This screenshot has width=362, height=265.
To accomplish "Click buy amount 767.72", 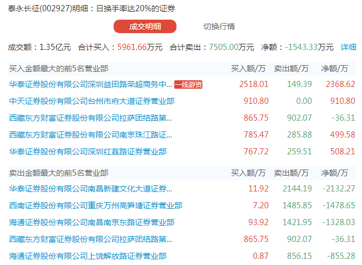I will pyautogui.click(x=256, y=152).
